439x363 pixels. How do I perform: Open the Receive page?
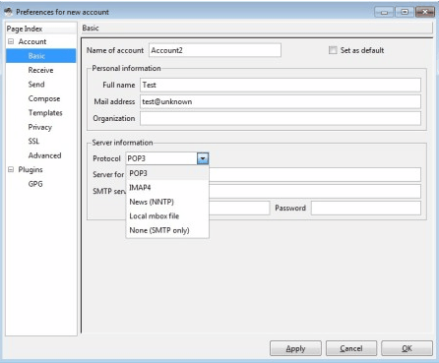40,70
